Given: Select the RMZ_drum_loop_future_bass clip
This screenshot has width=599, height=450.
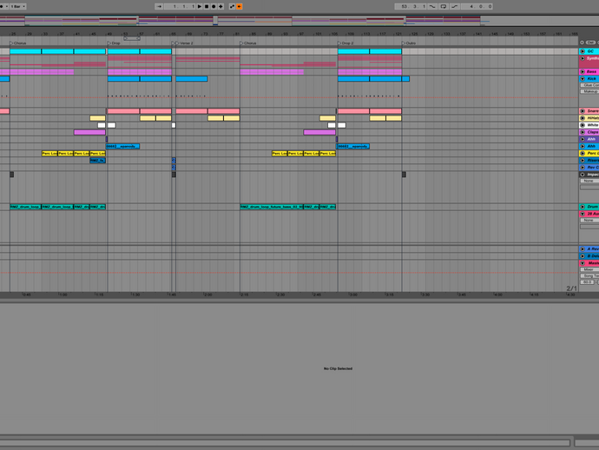Looking at the screenshot, I should pyautogui.click(x=272, y=207).
